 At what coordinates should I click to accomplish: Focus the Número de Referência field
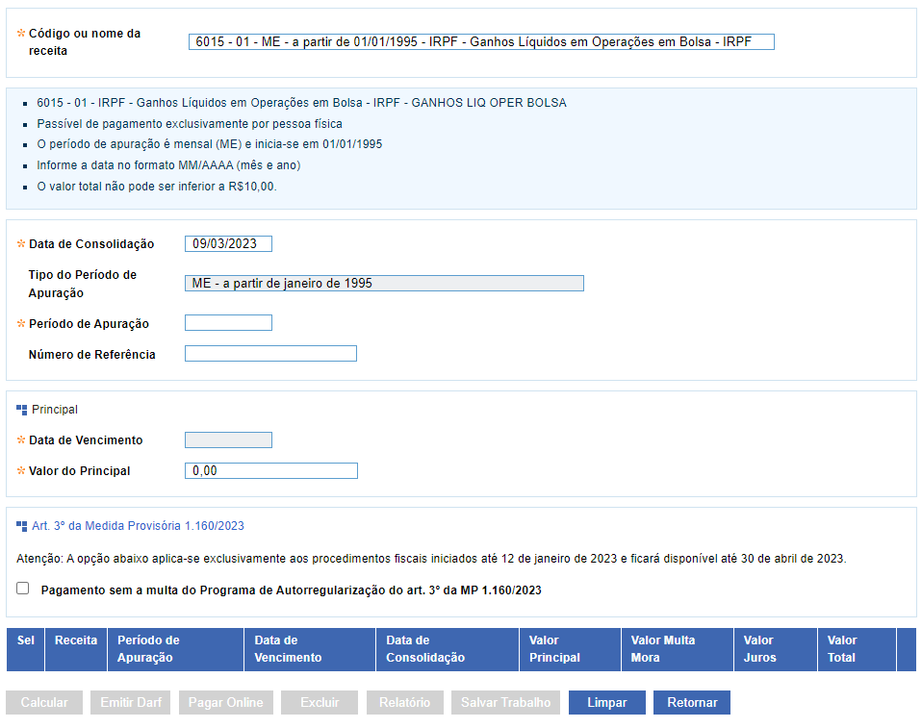pyautogui.click(x=270, y=354)
